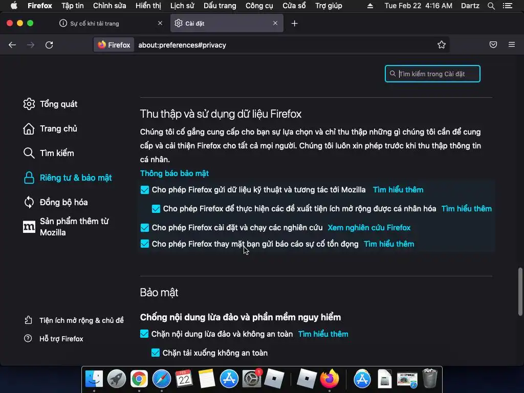Uncheck cài đặt và chạy các nghiên cứu
Screen dimensions: 524x393
[x=145, y=228]
